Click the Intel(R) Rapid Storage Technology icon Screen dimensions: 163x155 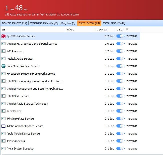[x=3, y=104]
